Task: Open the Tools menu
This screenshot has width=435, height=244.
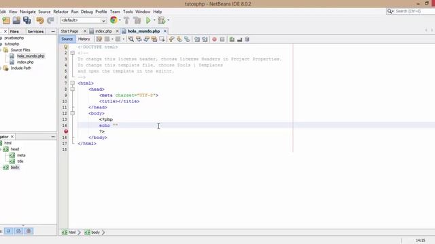Action: (x=128, y=12)
